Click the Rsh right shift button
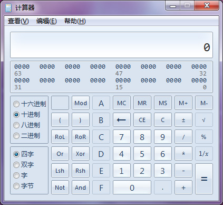The height and width of the screenshot is (205, 223). (x=81, y=171)
